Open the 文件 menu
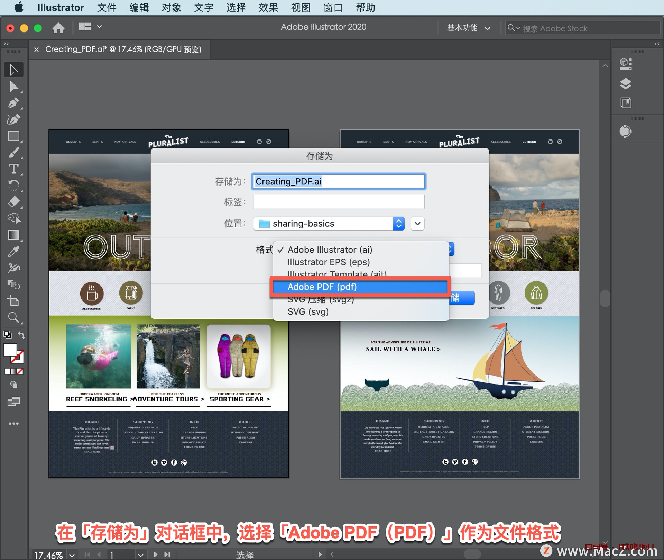The image size is (664, 560). pyautogui.click(x=107, y=8)
